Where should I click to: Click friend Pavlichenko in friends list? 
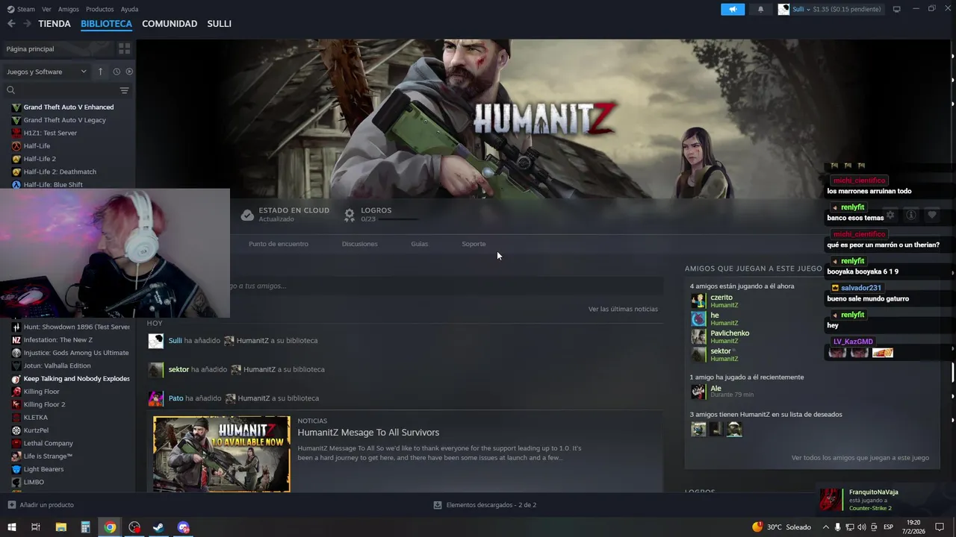pyautogui.click(x=730, y=333)
